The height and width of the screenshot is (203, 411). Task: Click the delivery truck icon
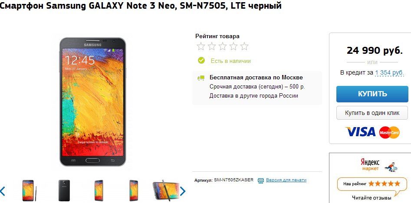[201, 78]
